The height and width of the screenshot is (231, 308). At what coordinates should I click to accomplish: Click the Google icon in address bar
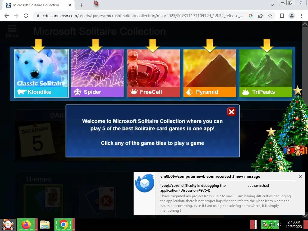[251, 16]
